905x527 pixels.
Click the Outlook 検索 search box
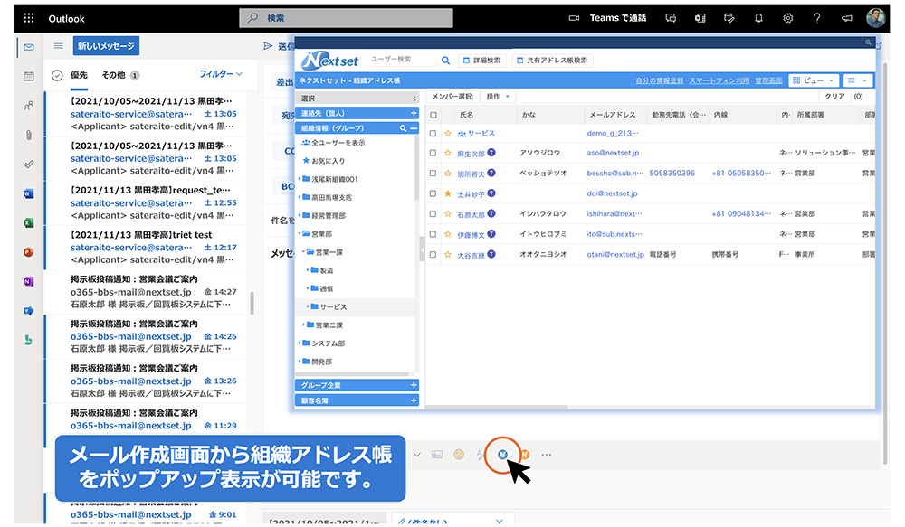[346, 18]
